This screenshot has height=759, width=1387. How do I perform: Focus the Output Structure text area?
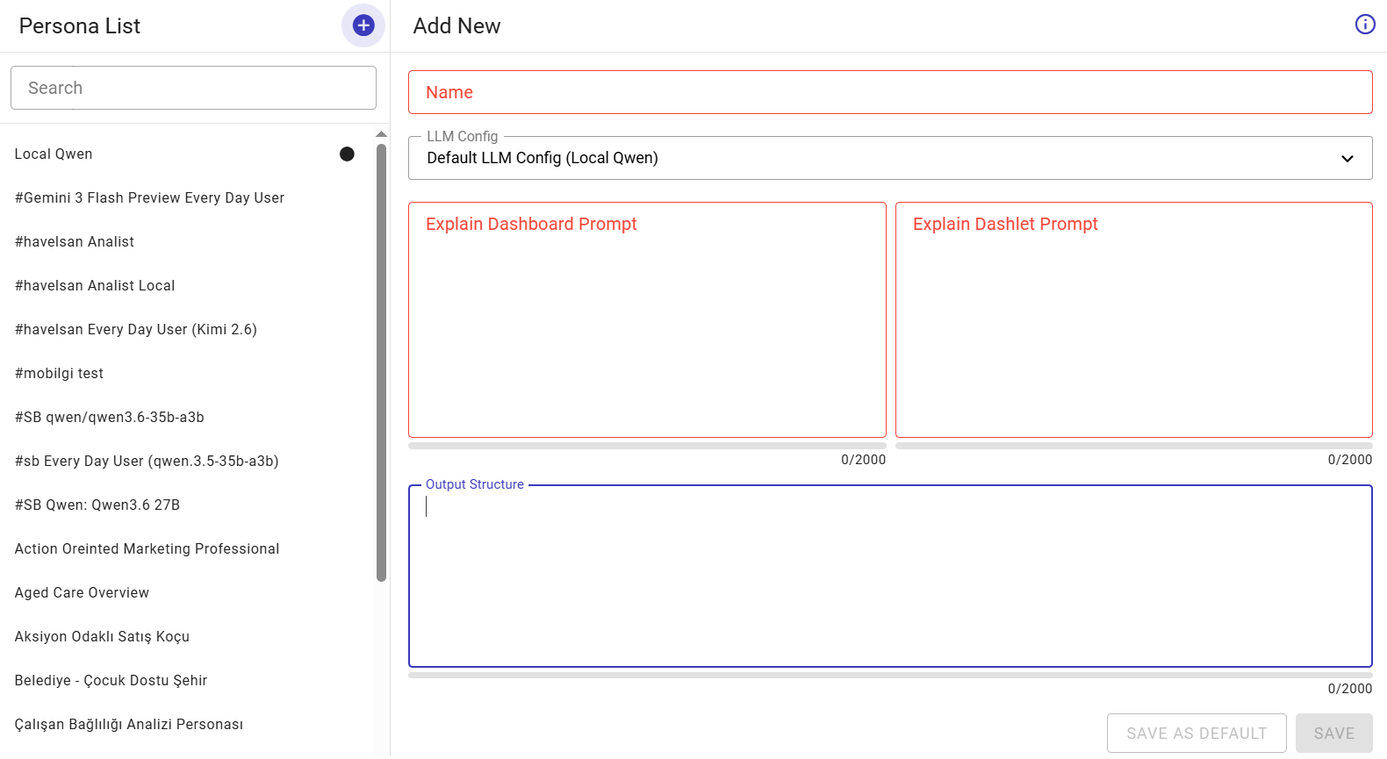pos(890,576)
